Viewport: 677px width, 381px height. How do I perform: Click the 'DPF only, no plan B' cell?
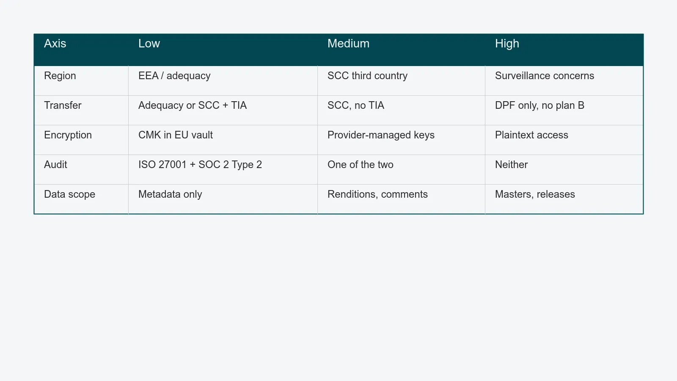click(x=564, y=110)
